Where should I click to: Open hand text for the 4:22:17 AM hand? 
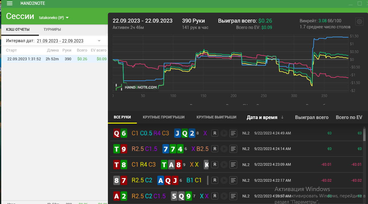(233, 180)
